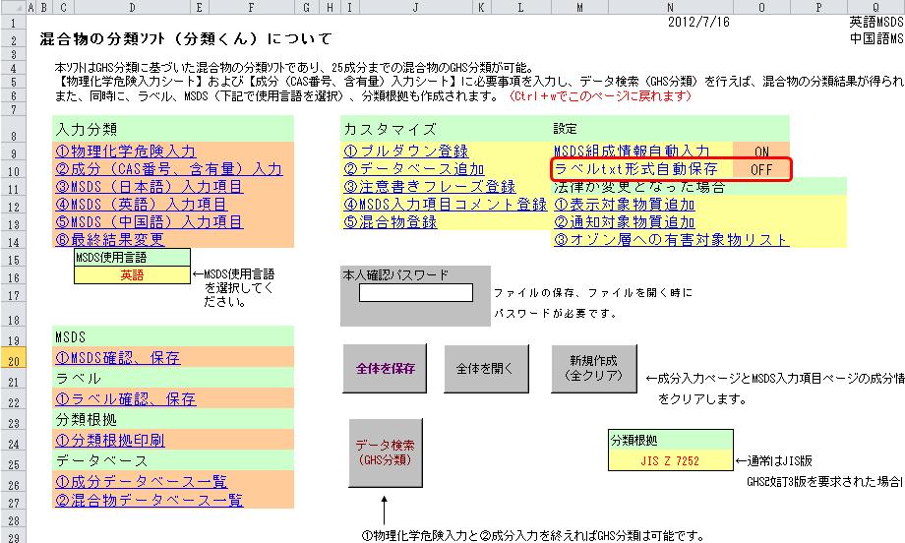
Task: Select column header J
Action: [415, 7]
